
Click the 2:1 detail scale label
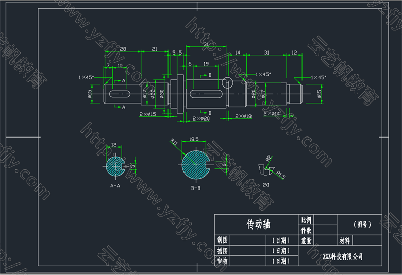coord(266,185)
